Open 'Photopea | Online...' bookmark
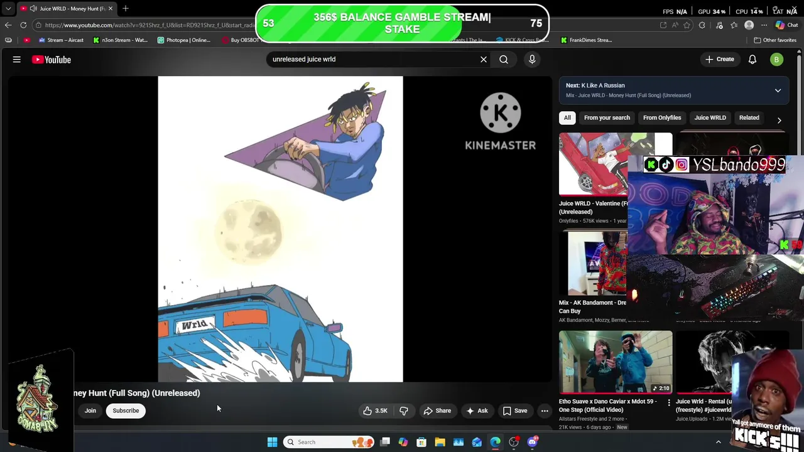 (x=184, y=40)
